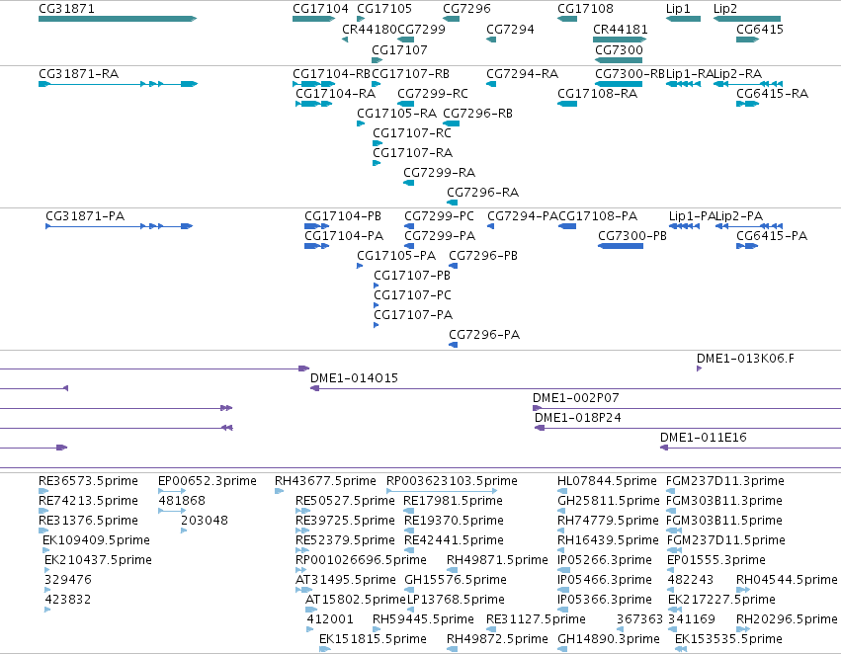Select EST EP00652.3prime
The width and height of the screenshot is (841, 654).
172,491
